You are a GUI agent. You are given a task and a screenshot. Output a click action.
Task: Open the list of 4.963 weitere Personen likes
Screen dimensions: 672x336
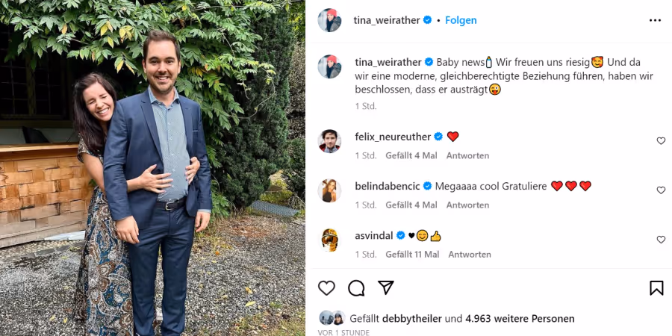pos(520,318)
